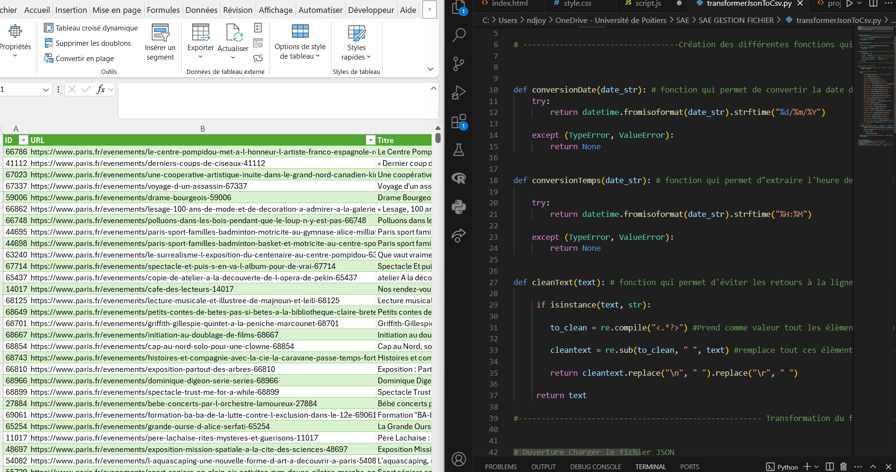Open the R extension sidebar view
Viewport: 896px width, 472px height.
(x=459, y=178)
